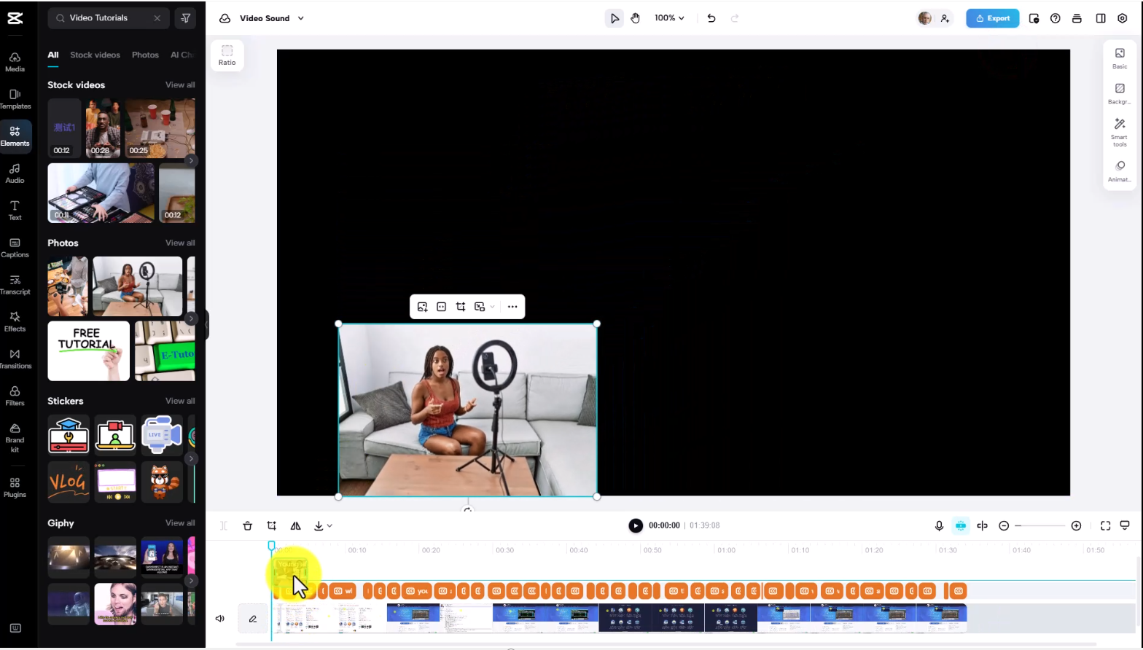Collapse the left elements panel handle
The image size is (1143, 650).
coord(206,325)
